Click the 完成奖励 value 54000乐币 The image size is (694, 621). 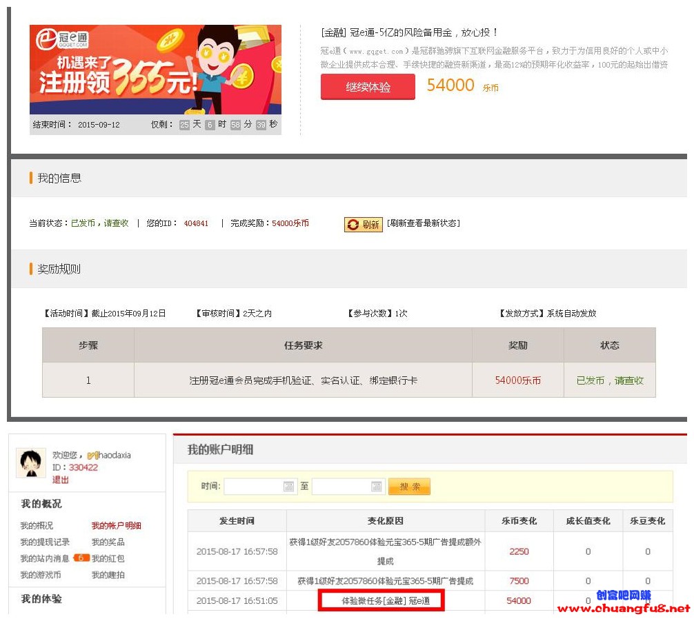[x=290, y=223]
